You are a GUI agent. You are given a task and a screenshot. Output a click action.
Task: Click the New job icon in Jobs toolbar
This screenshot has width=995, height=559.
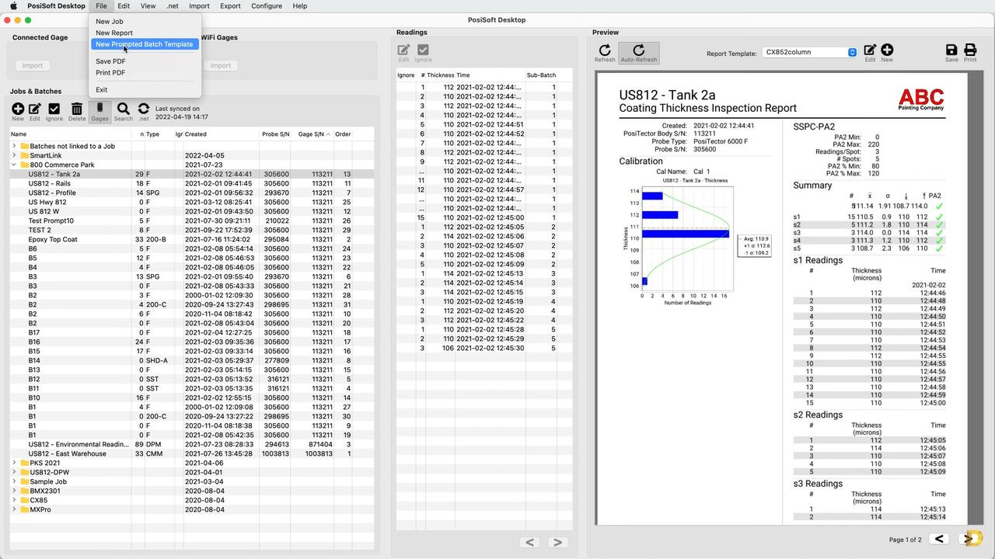[x=17, y=112]
